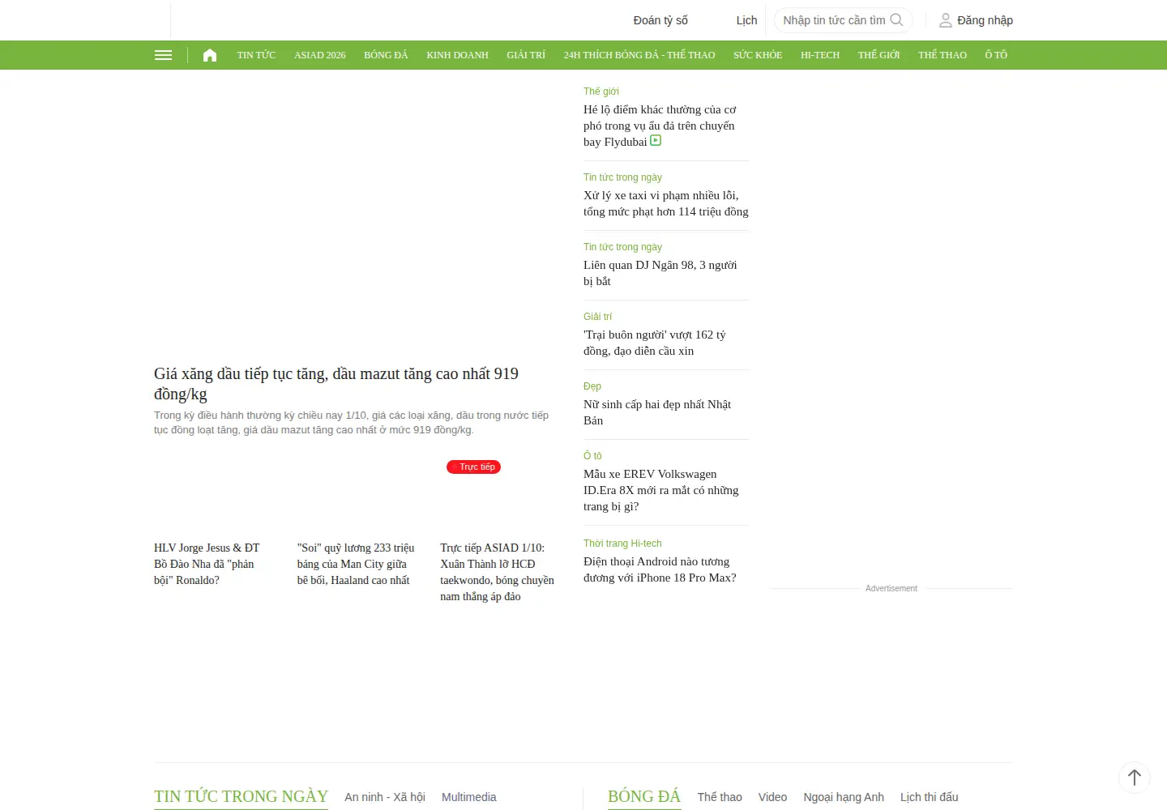Viewport: 1167px width, 810px height.
Task: Select the Multimedia tab
Action: tap(469, 797)
